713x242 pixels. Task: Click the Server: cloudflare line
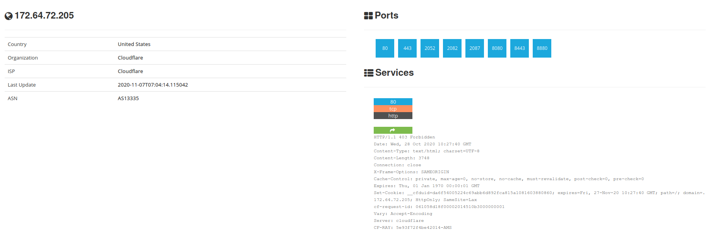[398, 221]
